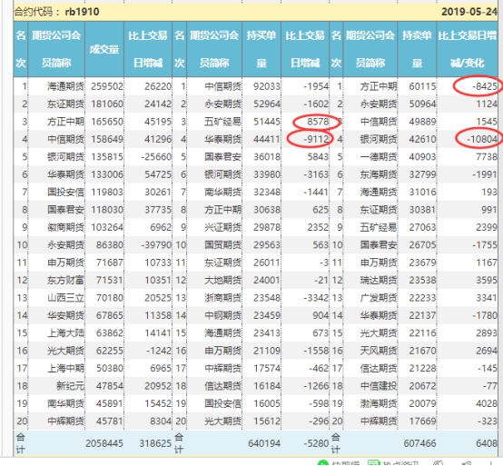Click the date 2019-05-24
The image size is (503, 466).
pos(469,12)
